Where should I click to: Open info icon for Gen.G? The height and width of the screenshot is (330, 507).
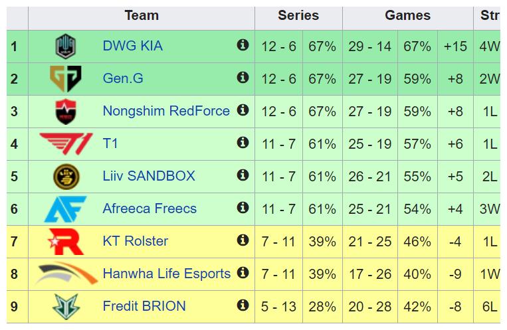243,77
